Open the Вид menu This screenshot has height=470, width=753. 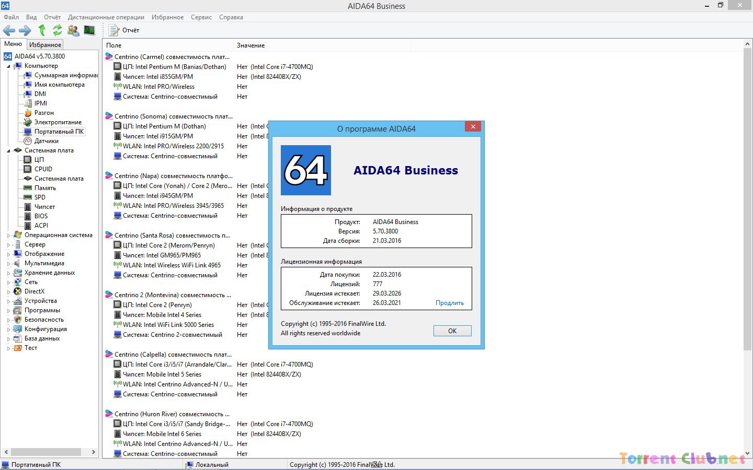click(x=31, y=17)
